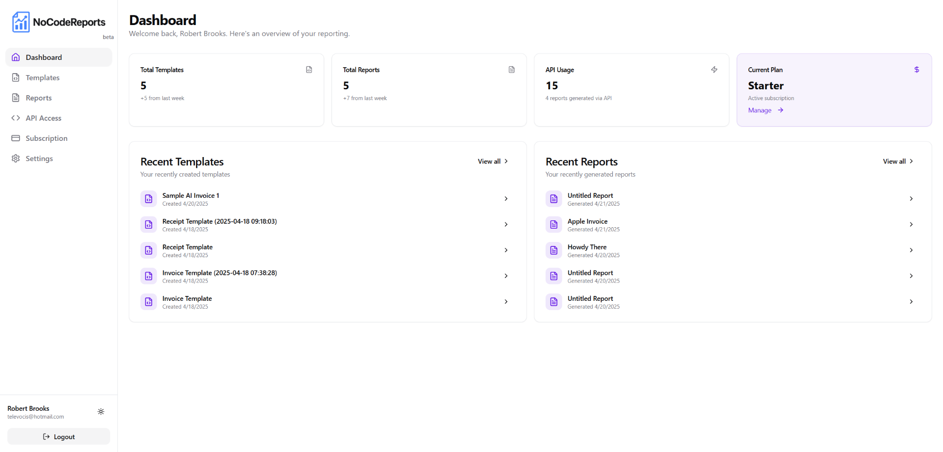943x452 pixels.
Task: Click the Total Templates card file icon
Action: [x=309, y=70]
